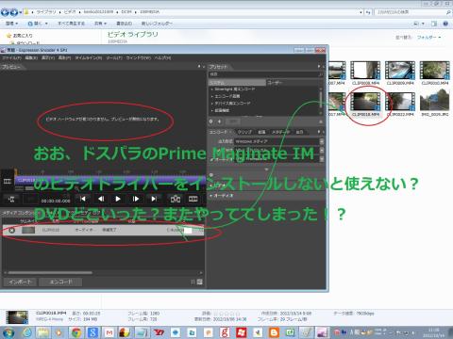Click the media list horizontal scrollbar

pos(50,272)
